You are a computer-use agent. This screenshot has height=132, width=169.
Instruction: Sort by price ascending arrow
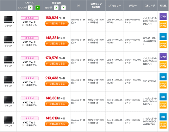pyautogui.click(x=56, y=8)
